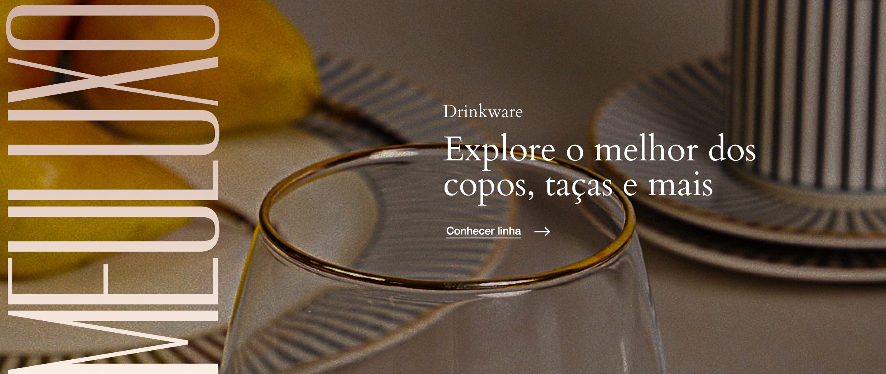Click the arrow icon beside Conhecer linha
Viewport: 886px width, 374px height.
(542, 232)
